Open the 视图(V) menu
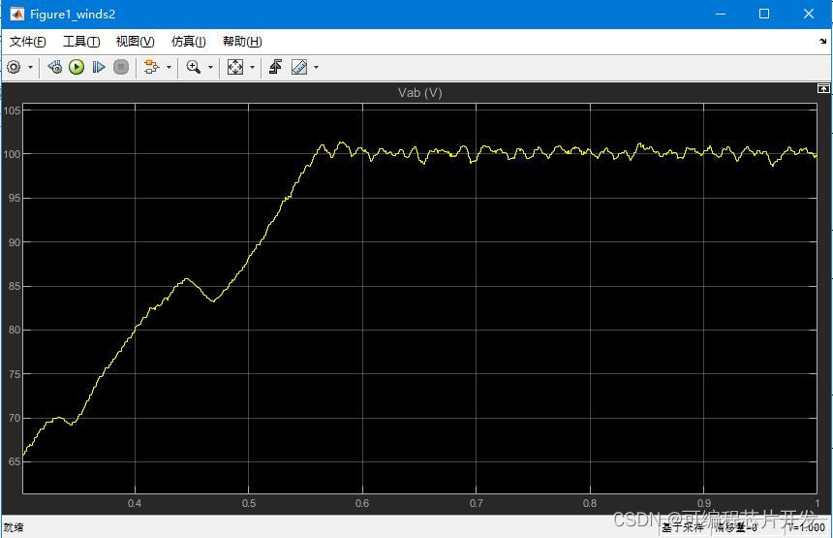 pyautogui.click(x=135, y=42)
